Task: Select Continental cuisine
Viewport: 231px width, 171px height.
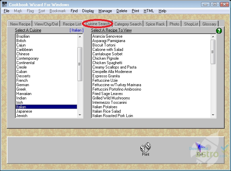Action: click(x=47, y=63)
